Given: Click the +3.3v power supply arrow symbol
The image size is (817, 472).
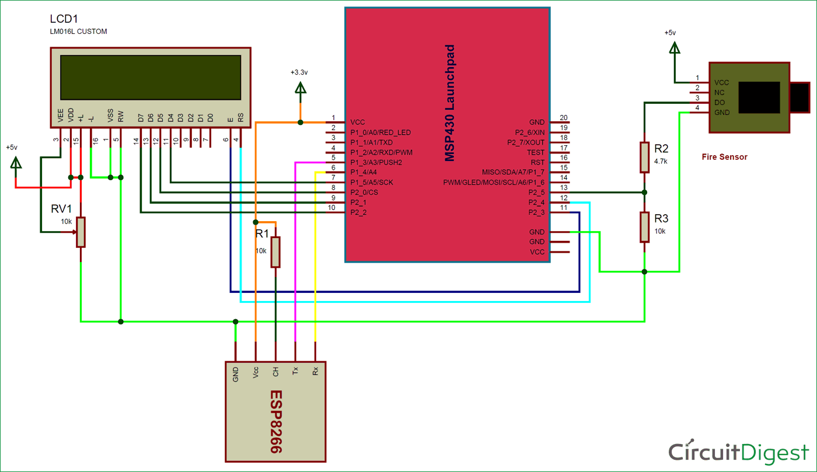Looking at the screenshot, I should 301,89.
